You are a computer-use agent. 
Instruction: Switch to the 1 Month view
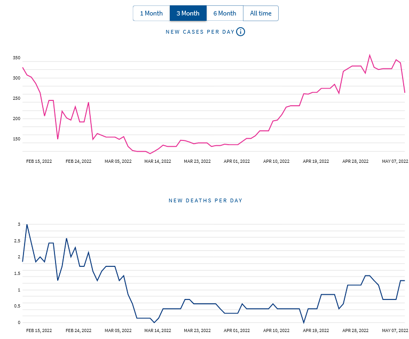[x=151, y=13]
